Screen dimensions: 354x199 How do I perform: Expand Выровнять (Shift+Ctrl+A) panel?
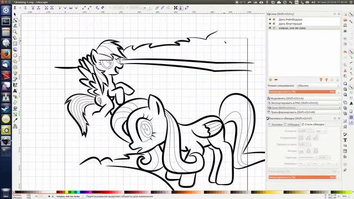304,98
